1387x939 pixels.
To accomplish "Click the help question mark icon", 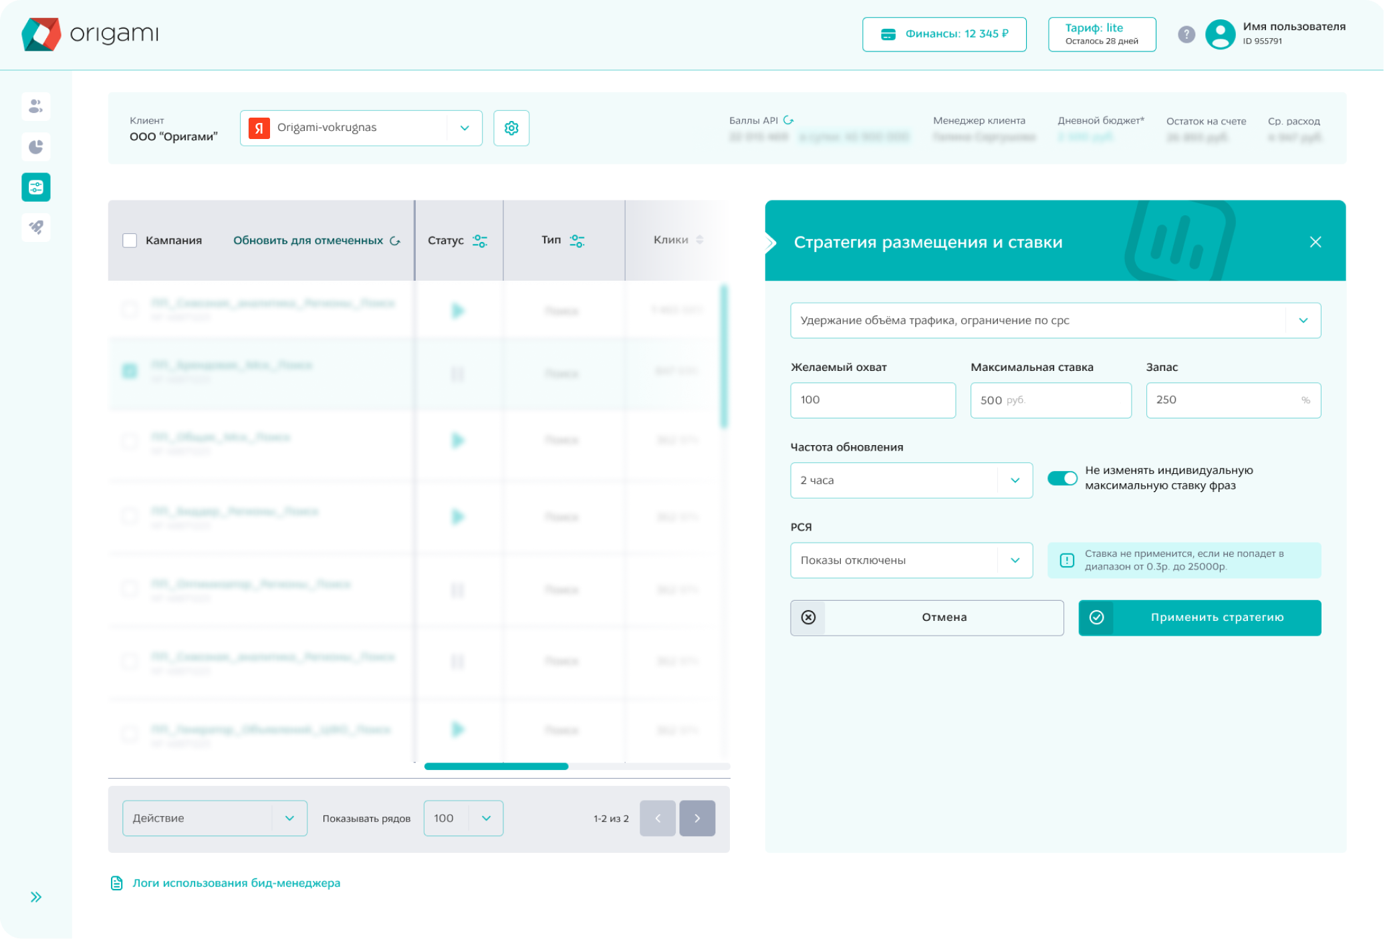I will [1186, 35].
